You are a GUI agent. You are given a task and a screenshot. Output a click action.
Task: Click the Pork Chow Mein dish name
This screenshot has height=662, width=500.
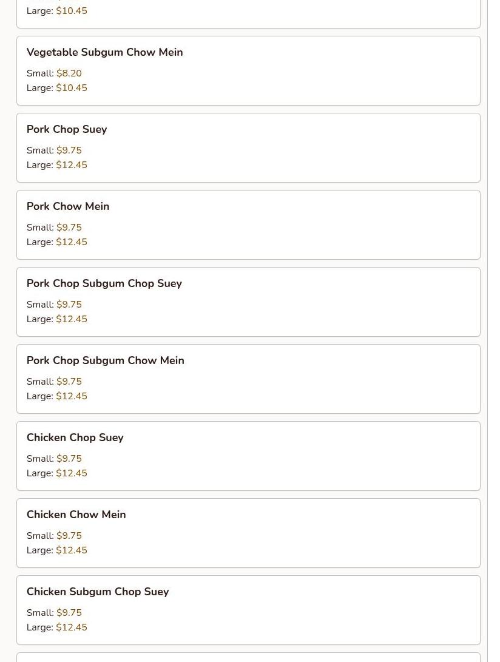coord(68,206)
